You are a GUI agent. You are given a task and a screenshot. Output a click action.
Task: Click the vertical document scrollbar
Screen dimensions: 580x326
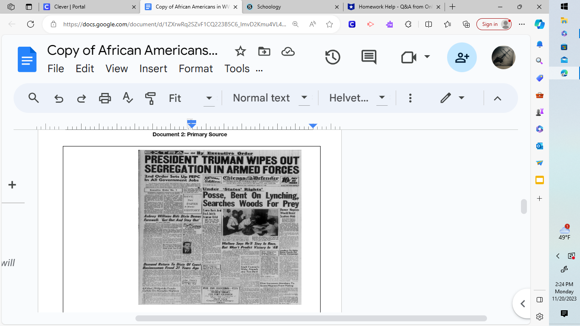524,206
